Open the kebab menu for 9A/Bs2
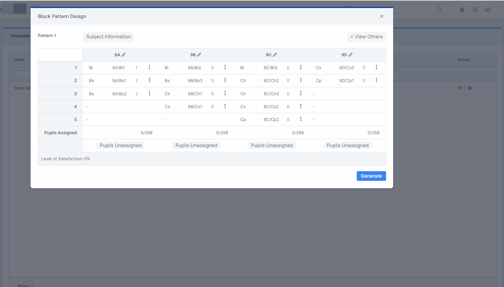Image resolution: width=504 pixels, height=287 pixels. 150,93
